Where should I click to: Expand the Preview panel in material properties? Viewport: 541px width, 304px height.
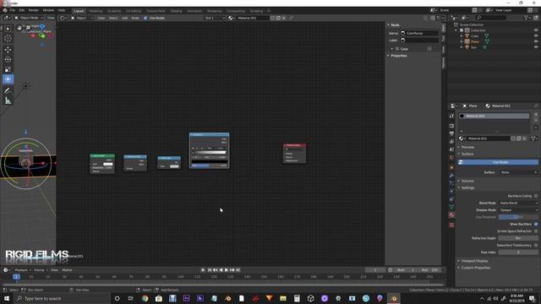click(x=467, y=147)
